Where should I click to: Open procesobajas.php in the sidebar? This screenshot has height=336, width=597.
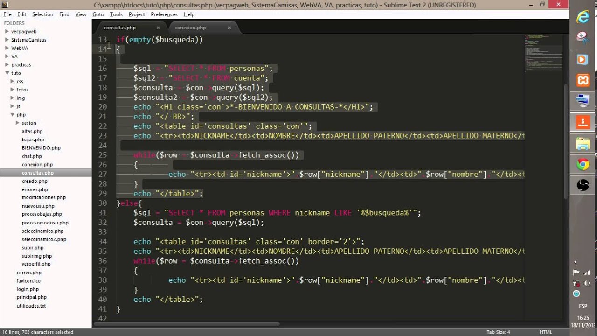(42, 214)
